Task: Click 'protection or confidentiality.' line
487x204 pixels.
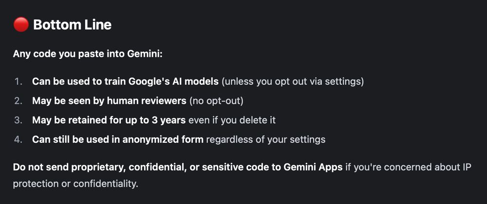Action: (x=75, y=184)
